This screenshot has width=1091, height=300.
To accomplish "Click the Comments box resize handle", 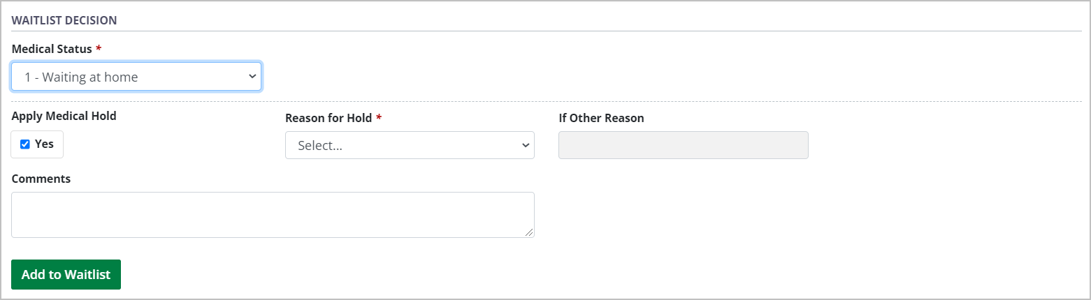I will pos(530,233).
